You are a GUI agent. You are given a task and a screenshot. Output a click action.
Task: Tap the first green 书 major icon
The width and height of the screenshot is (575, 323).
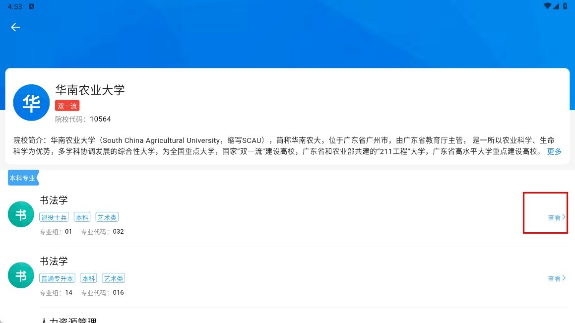pyautogui.click(x=21, y=214)
